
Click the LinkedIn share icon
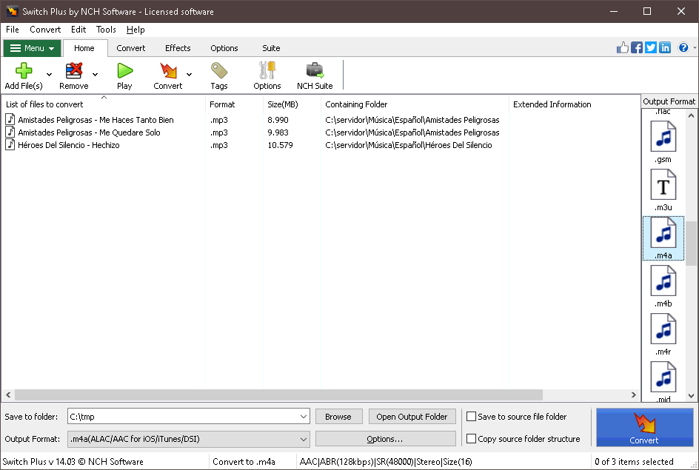[665, 47]
